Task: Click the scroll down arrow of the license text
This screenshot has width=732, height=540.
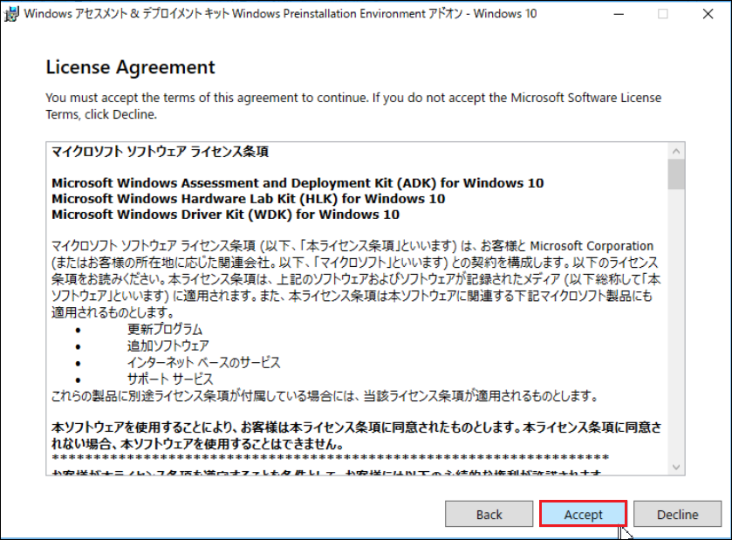Action: tap(675, 466)
